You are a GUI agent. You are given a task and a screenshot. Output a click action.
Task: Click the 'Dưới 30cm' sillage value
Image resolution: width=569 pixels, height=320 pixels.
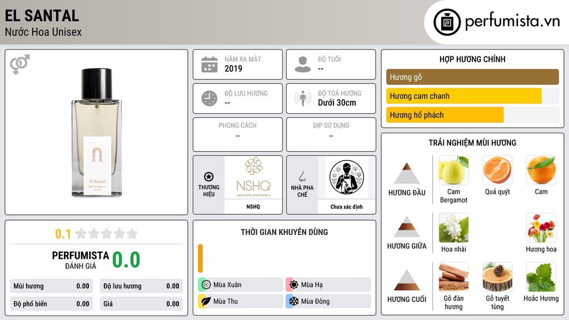click(337, 103)
